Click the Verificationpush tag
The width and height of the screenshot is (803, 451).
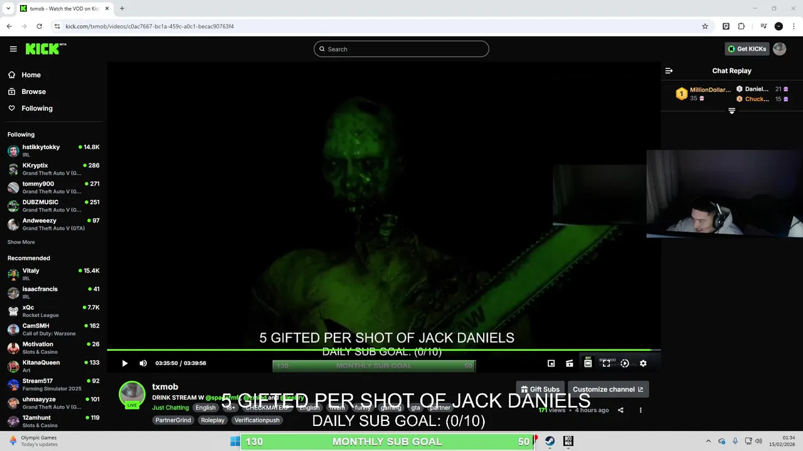[x=257, y=420]
